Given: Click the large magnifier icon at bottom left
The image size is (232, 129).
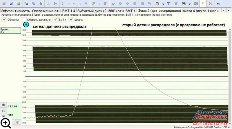Looking at the screenshot, I should 6,123.
